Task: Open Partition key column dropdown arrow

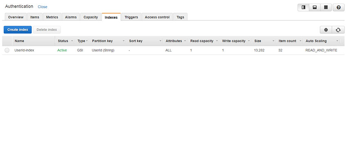Action: click(123, 41)
